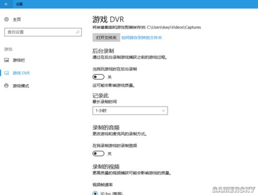Go back with the arrow icon

click(x=6, y=4)
